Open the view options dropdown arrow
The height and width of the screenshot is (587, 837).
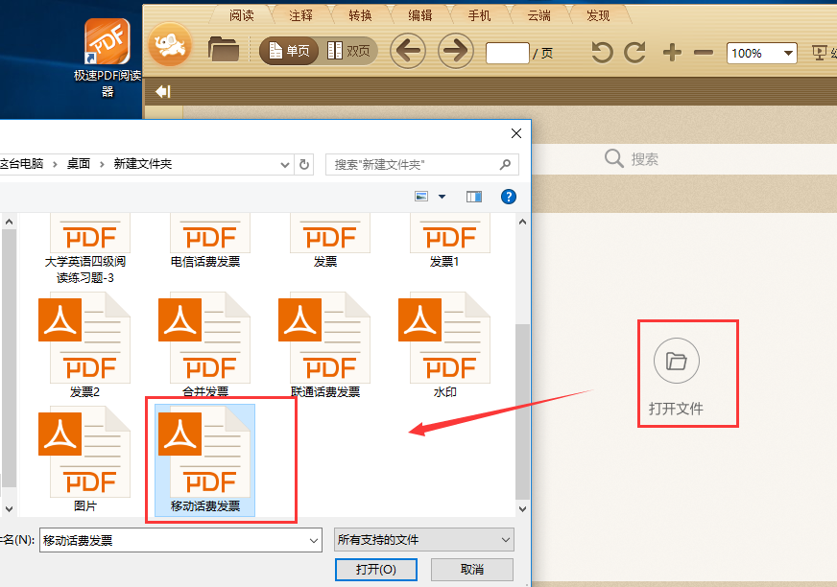(x=442, y=197)
